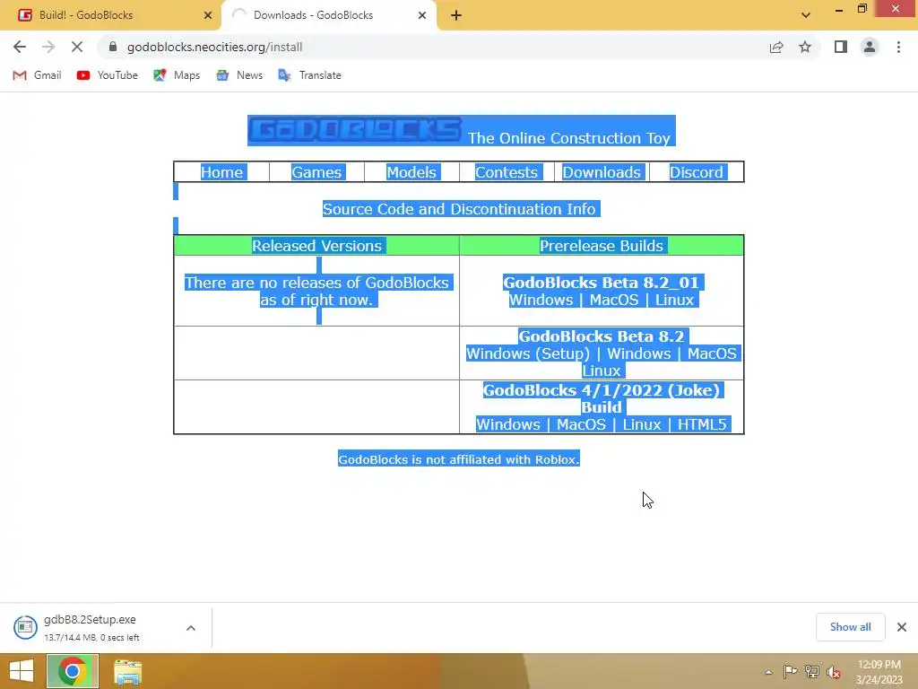Image resolution: width=918 pixels, height=689 pixels.
Task: Open the Chrome profile menu
Action: point(870,47)
